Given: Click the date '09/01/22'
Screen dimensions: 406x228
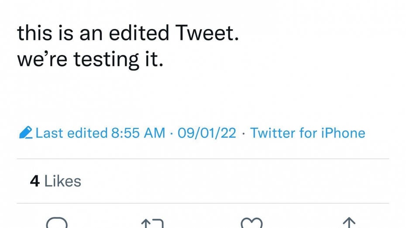Looking at the screenshot, I should tap(207, 133).
